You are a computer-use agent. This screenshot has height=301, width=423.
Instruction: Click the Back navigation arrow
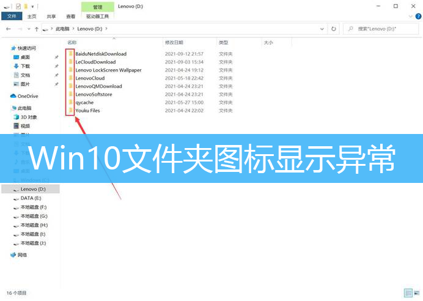click(x=8, y=29)
